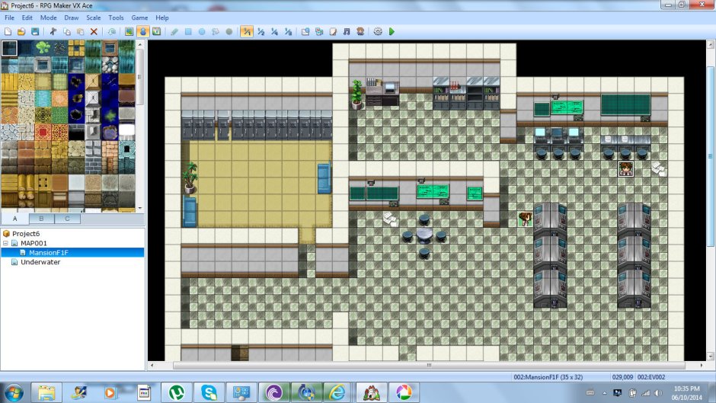Click the Paste icon in the toolbar
The width and height of the screenshot is (716, 403).
[81, 31]
